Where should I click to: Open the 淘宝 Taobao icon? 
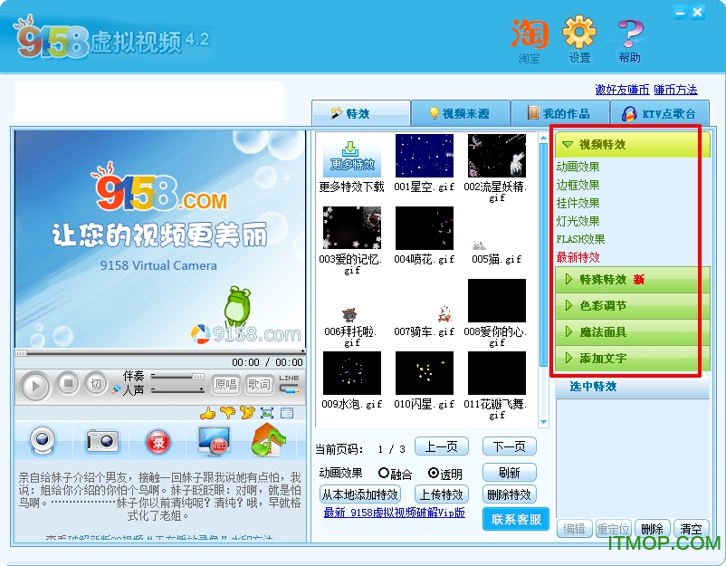(529, 34)
